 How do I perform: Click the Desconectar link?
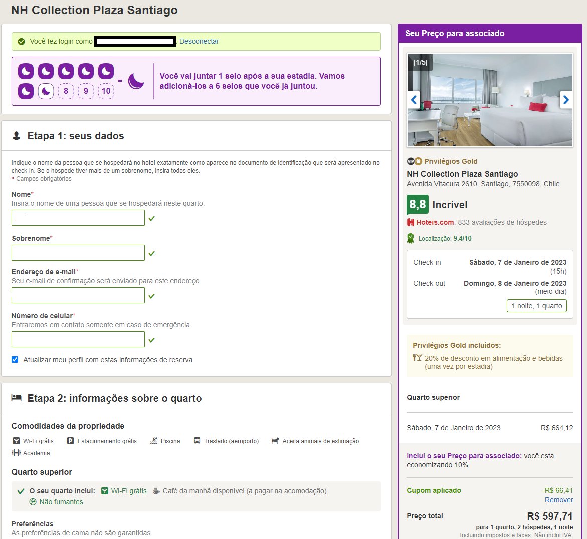point(199,41)
